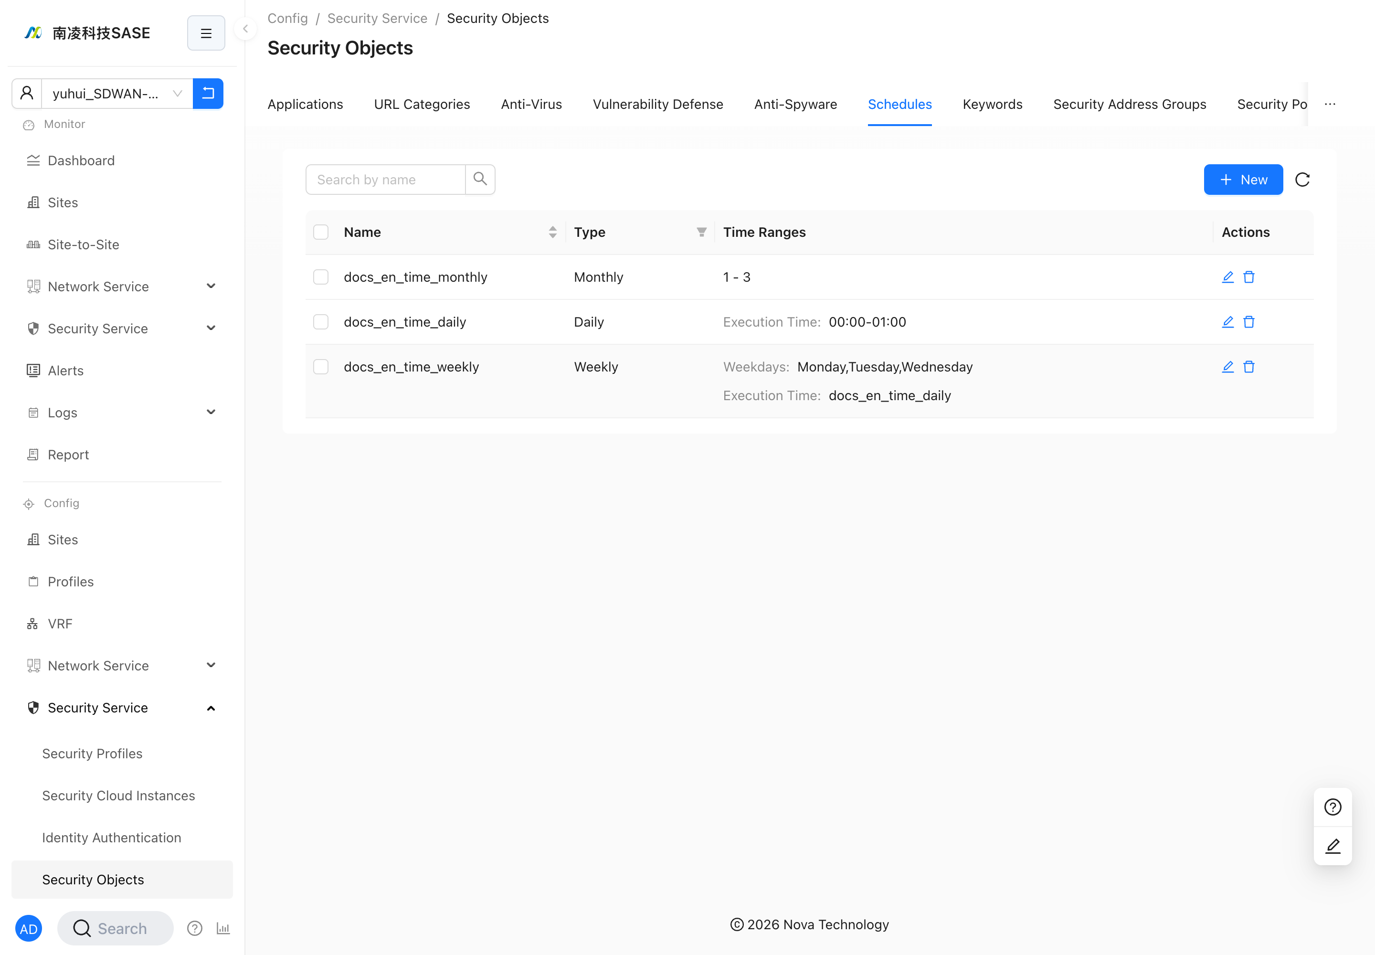The width and height of the screenshot is (1375, 955).
Task: Expand Monitor Security Service menu
Action: point(122,329)
